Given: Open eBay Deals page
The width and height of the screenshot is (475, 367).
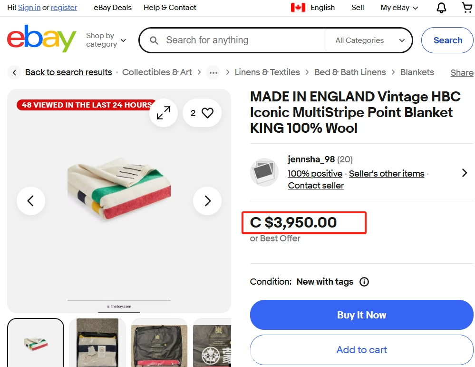Looking at the screenshot, I should [x=113, y=8].
